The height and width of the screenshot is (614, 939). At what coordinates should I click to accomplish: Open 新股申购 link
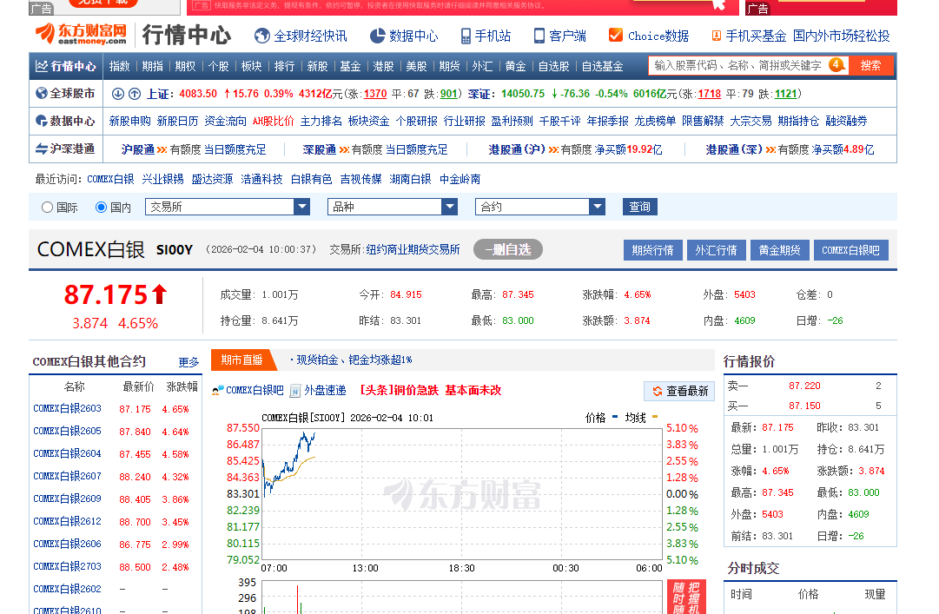click(x=130, y=121)
